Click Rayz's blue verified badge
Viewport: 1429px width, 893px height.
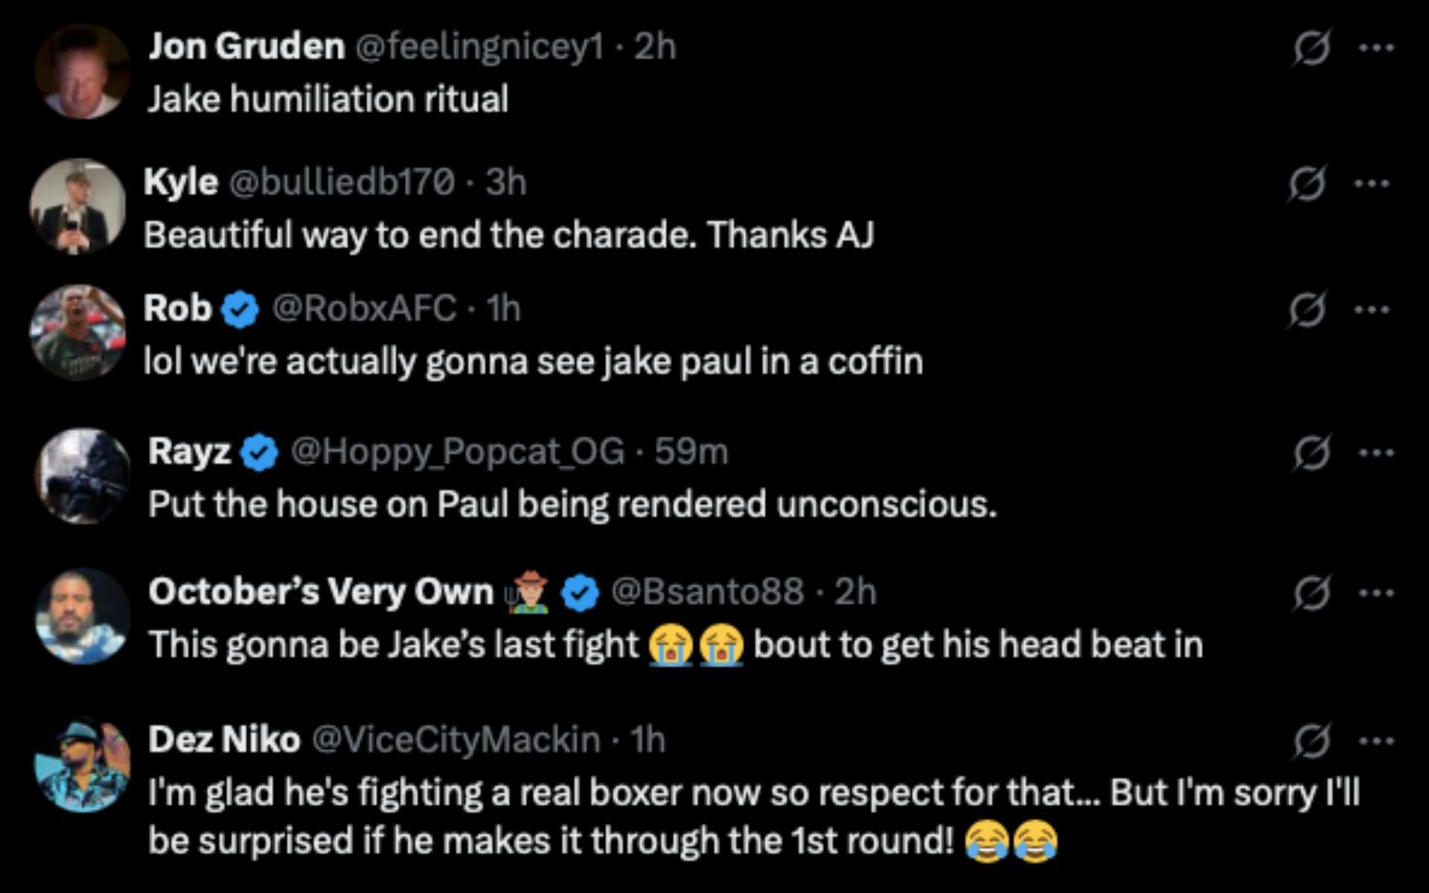[x=259, y=452]
